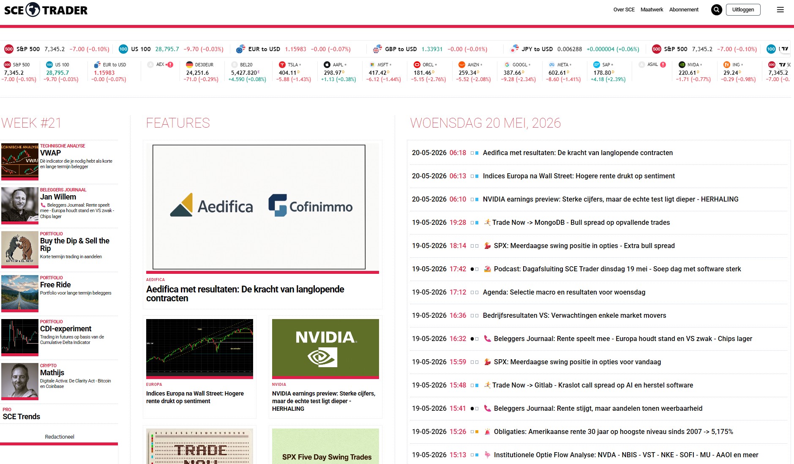Open 'Bedrijfsresultaten VS: Verwachtingen' row

point(598,315)
